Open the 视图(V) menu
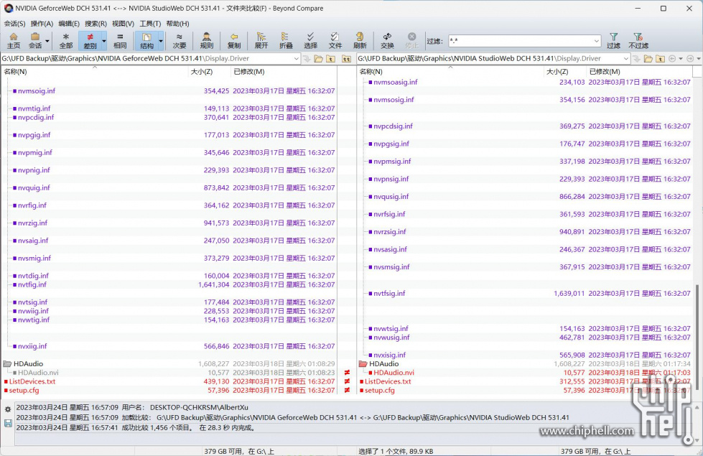The width and height of the screenshot is (703, 456). click(x=123, y=24)
